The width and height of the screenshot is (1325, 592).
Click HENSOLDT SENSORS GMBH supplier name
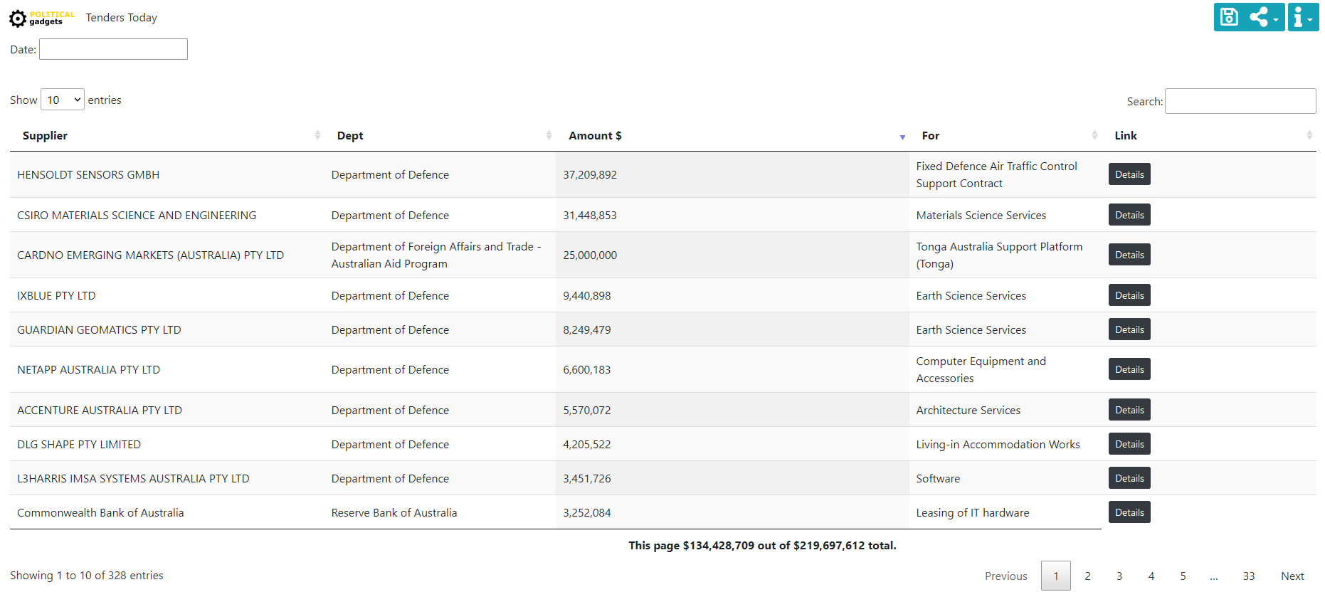[88, 174]
